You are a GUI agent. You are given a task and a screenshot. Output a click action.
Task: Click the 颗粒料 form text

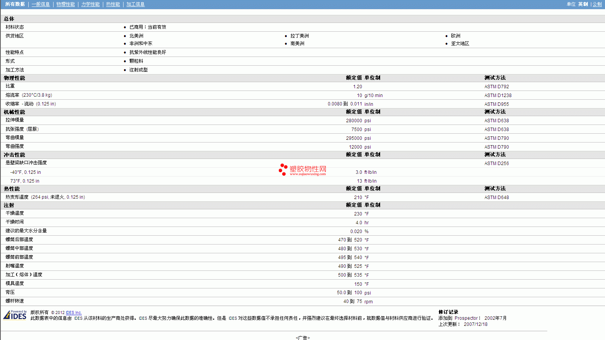coord(136,61)
